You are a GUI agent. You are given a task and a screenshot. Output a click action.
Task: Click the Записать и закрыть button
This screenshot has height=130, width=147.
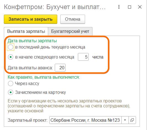(x=31, y=19)
